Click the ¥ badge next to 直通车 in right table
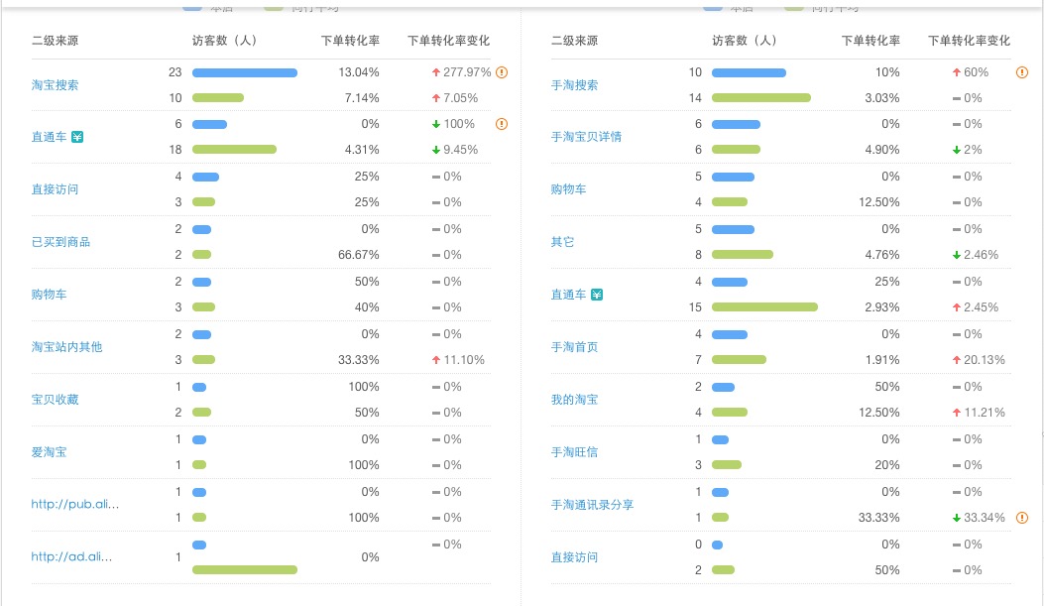The height and width of the screenshot is (606, 1044). (x=597, y=295)
